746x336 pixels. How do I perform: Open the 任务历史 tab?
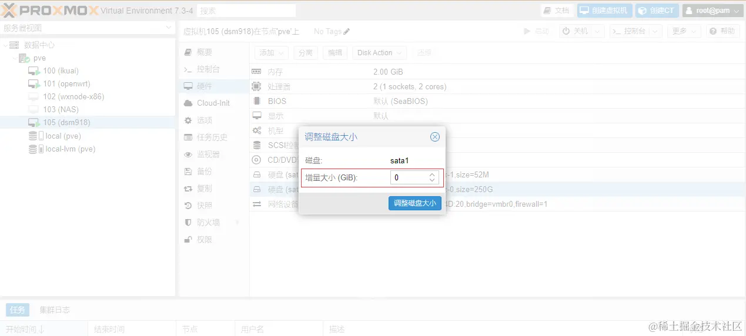[x=213, y=137]
